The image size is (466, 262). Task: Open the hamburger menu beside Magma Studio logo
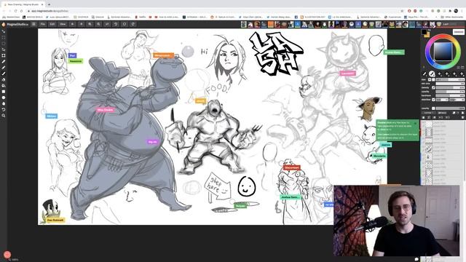pyautogui.click(x=34, y=24)
